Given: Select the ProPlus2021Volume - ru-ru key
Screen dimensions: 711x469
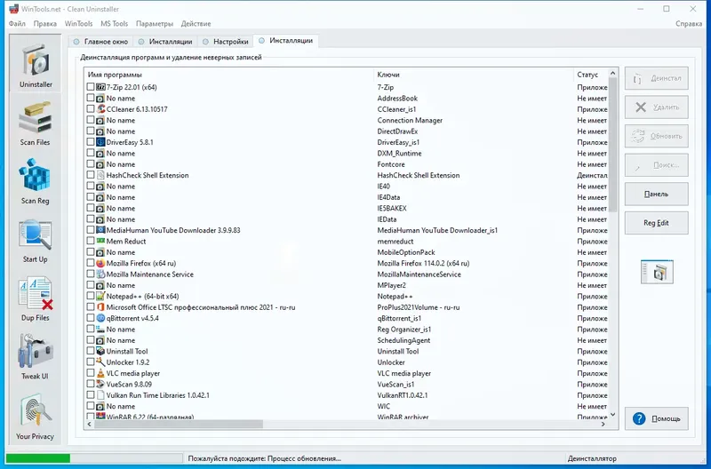Looking at the screenshot, I should tap(418, 307).
